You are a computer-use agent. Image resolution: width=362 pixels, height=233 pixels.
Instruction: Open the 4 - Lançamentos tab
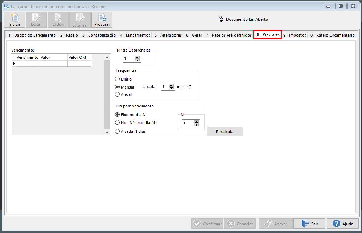click(x=135, y=35)
